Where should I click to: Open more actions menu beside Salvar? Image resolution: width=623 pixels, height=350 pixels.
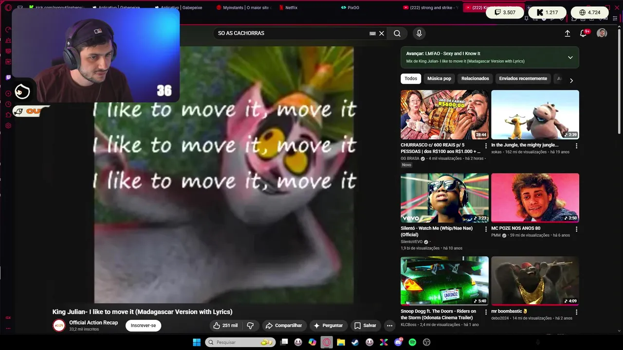tap(389, 326)
